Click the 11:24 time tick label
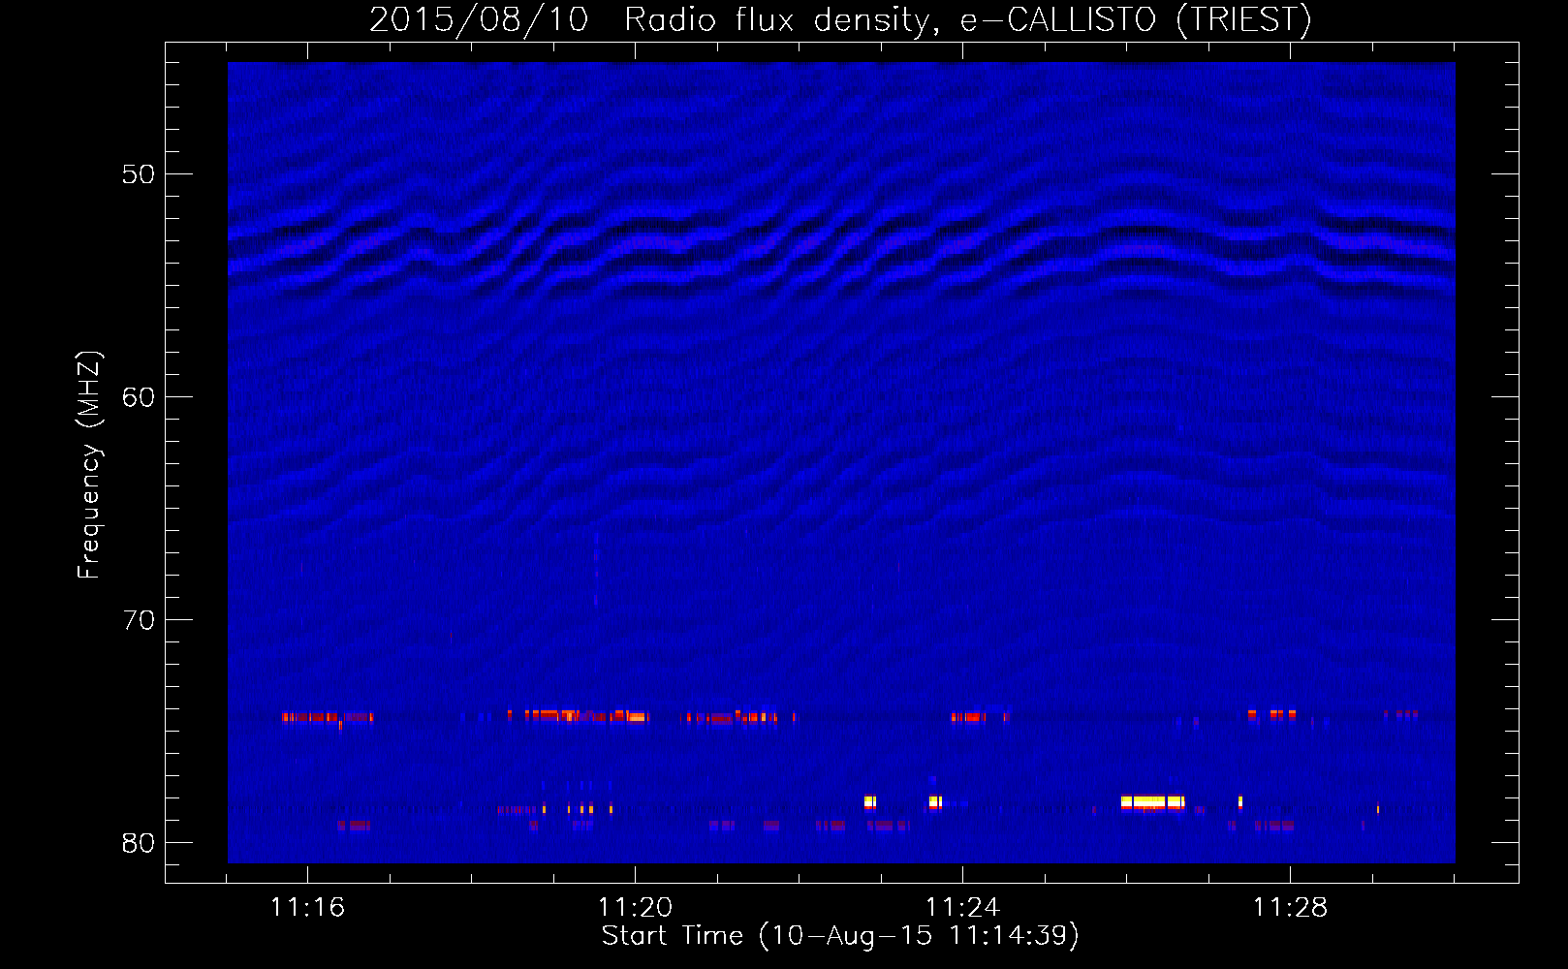The height and width of the screenshot is (969, 1568). point(962,908)
